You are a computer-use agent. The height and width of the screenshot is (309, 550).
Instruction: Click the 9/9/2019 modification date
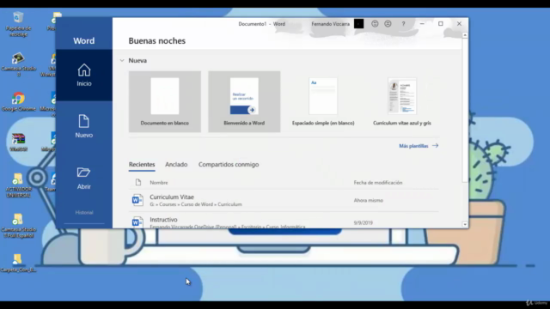(363, 223)
